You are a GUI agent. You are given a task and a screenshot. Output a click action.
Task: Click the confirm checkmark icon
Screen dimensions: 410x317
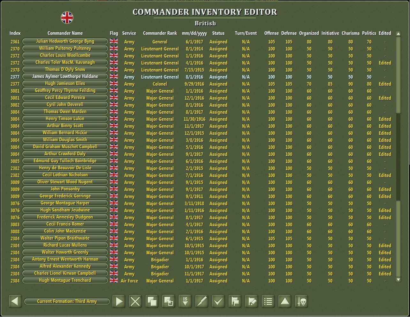(218, 301)
